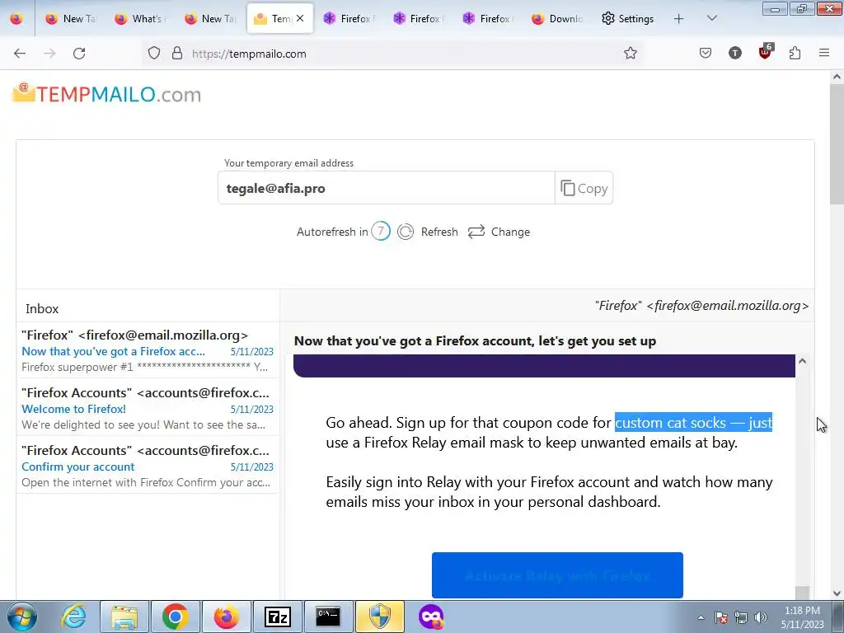Close the Tempmailo tab
Viewport: 844px width, 633px height.
(x=300, y=18)
